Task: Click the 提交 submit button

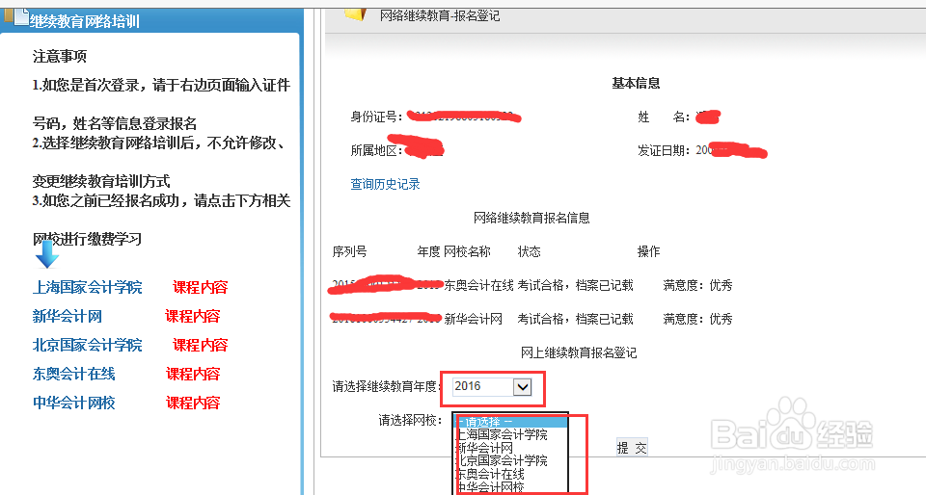Action: click(631, 448)
